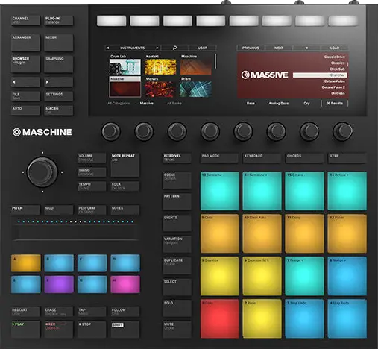
Task: Switch to Step mode
Action: [347, 158]
